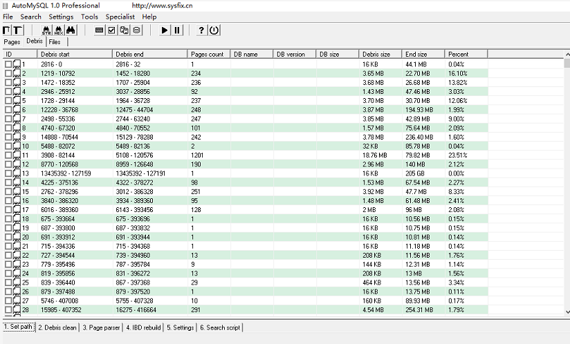Screen dimensions: 570x344
Task: Open the 2. Debris clean tab
Action: [57, 327]
